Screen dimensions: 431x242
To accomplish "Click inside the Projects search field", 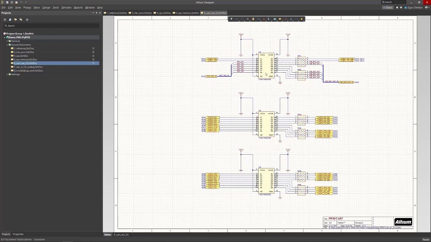I will point(51,26).
